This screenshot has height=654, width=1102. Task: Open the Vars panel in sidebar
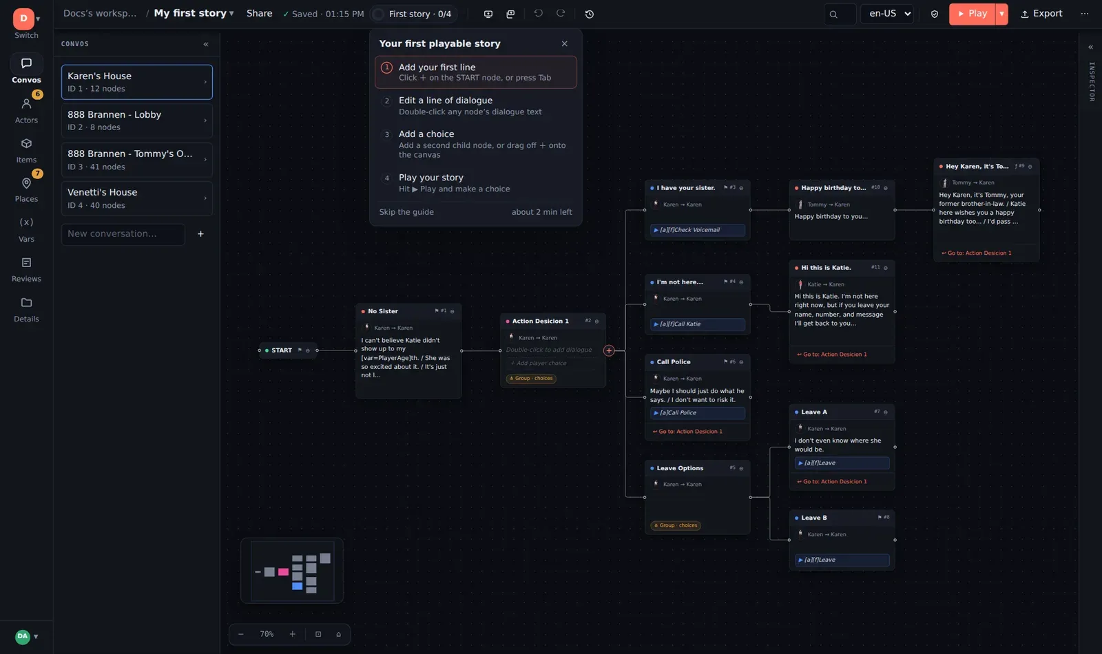(26, 229)
